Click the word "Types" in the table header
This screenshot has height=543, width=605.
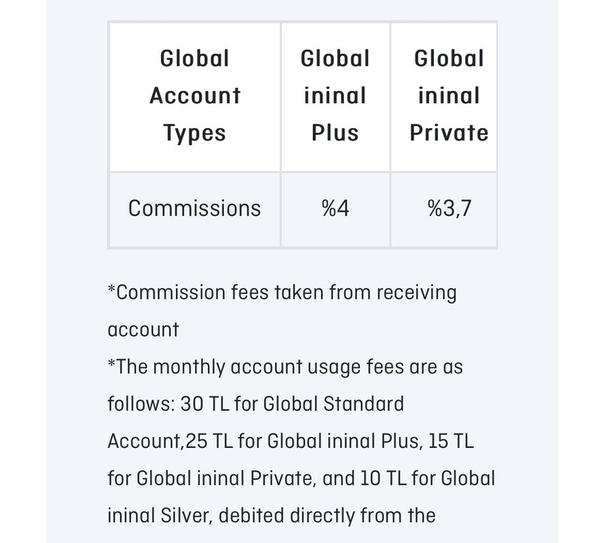pyautogui.click(x=194, y=132)
